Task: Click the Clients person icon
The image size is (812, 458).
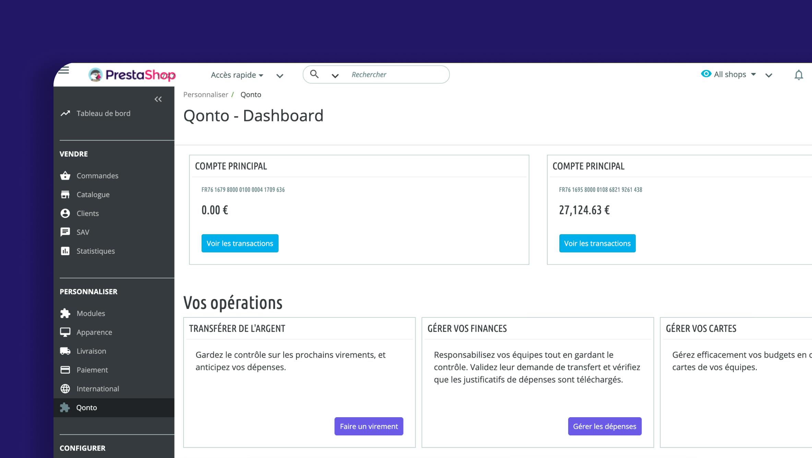Action: point(65,213)
